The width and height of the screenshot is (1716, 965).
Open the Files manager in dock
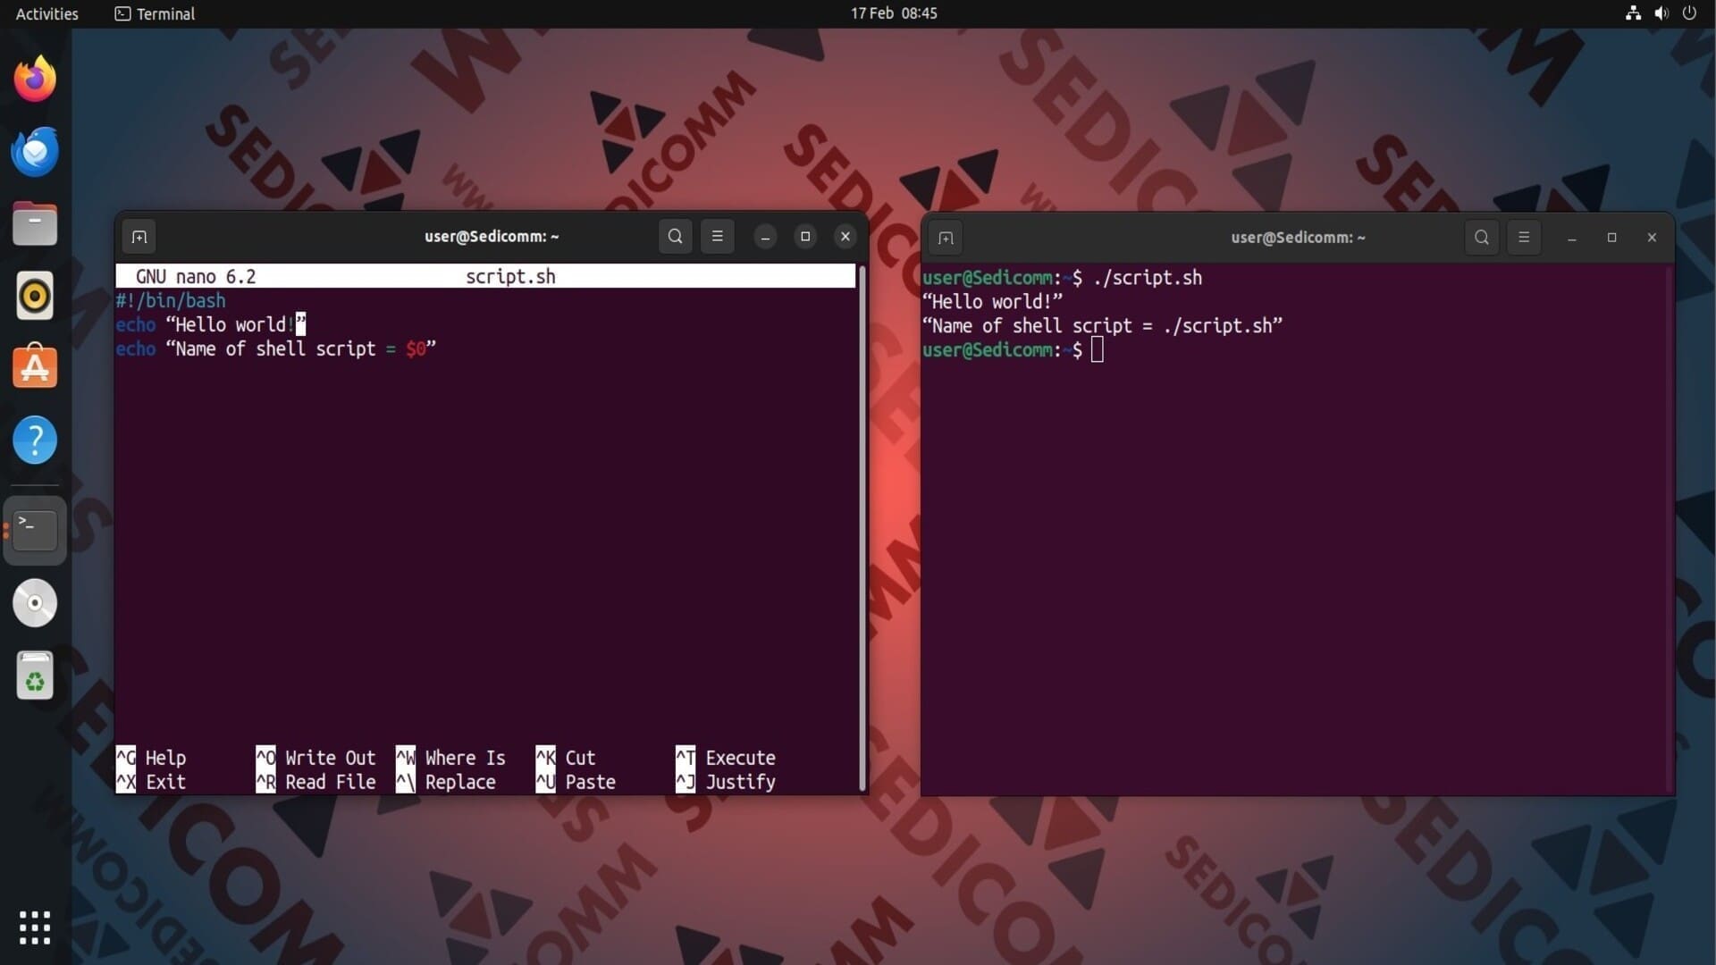point(35,223)
